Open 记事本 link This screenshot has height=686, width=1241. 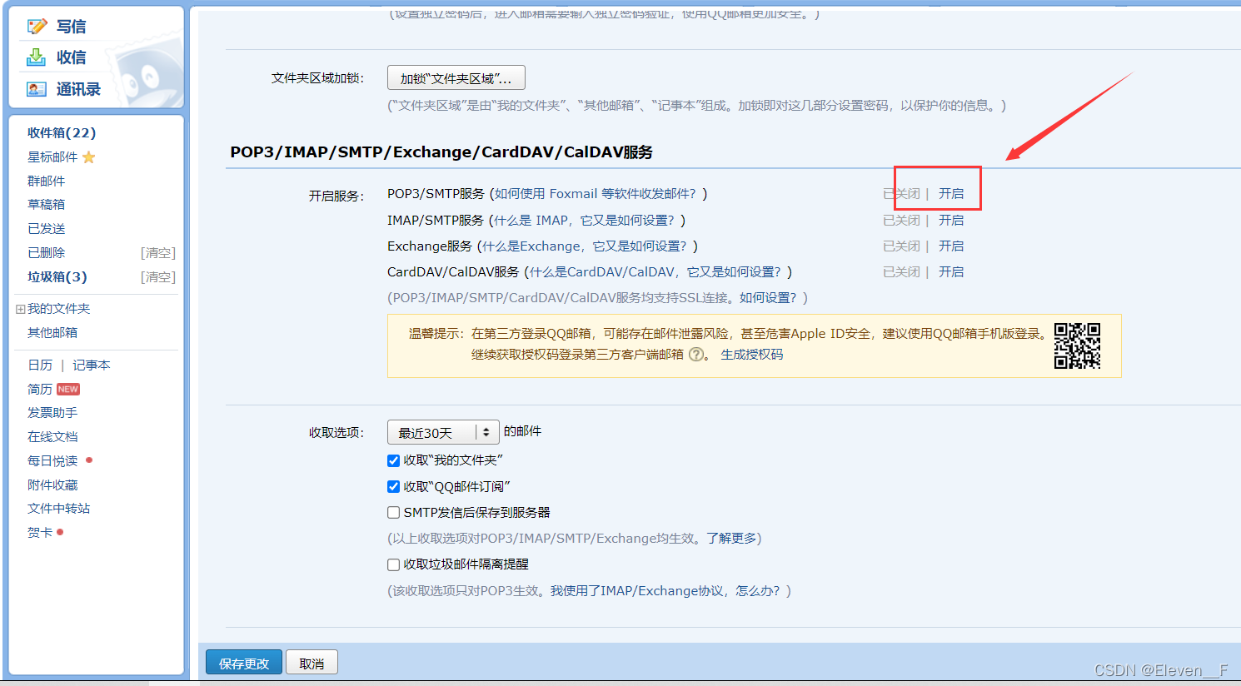(92, 365)
